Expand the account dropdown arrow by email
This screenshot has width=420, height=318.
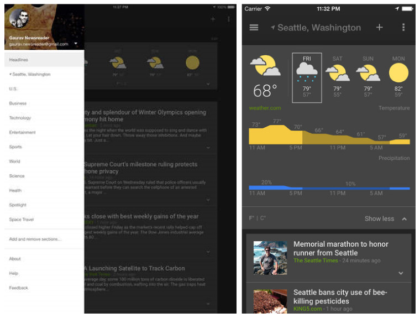point(75,44)
